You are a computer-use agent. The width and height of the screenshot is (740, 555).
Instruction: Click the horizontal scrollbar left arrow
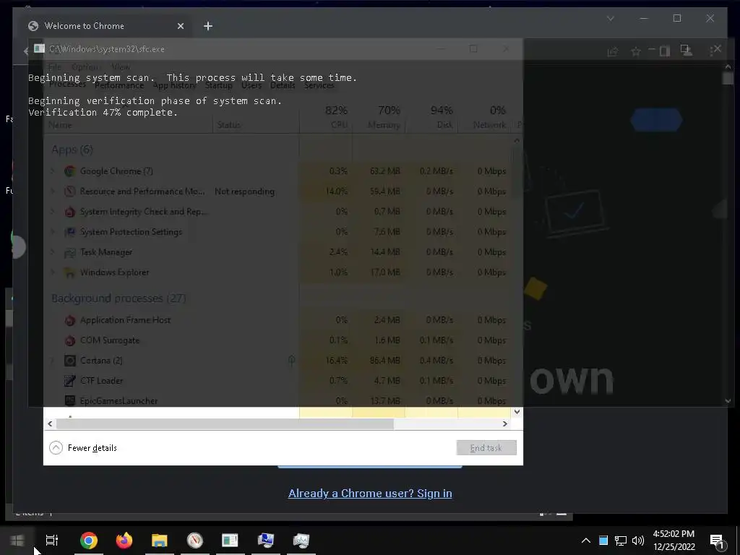pyautogui.click(x=50, y=423)
